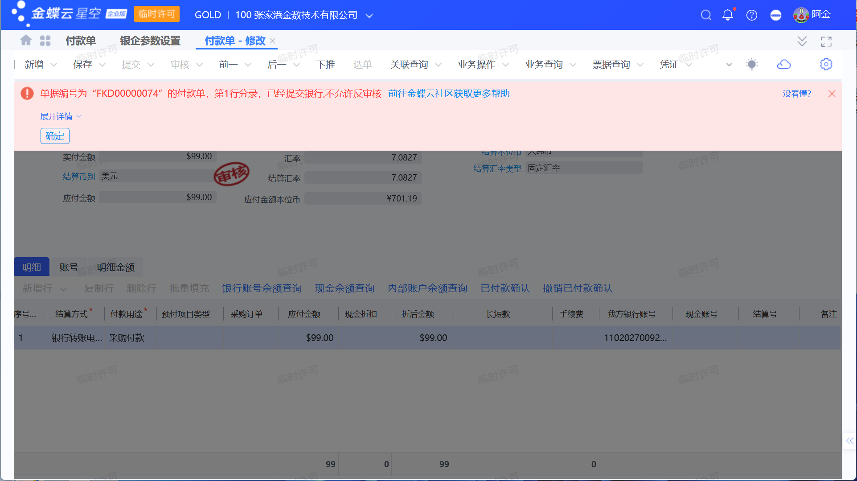Screen dimensions: 857x481
Task: Expand the 票据查询 dropdown arrow
Action: pyautogui.click(x=640, y=65)
